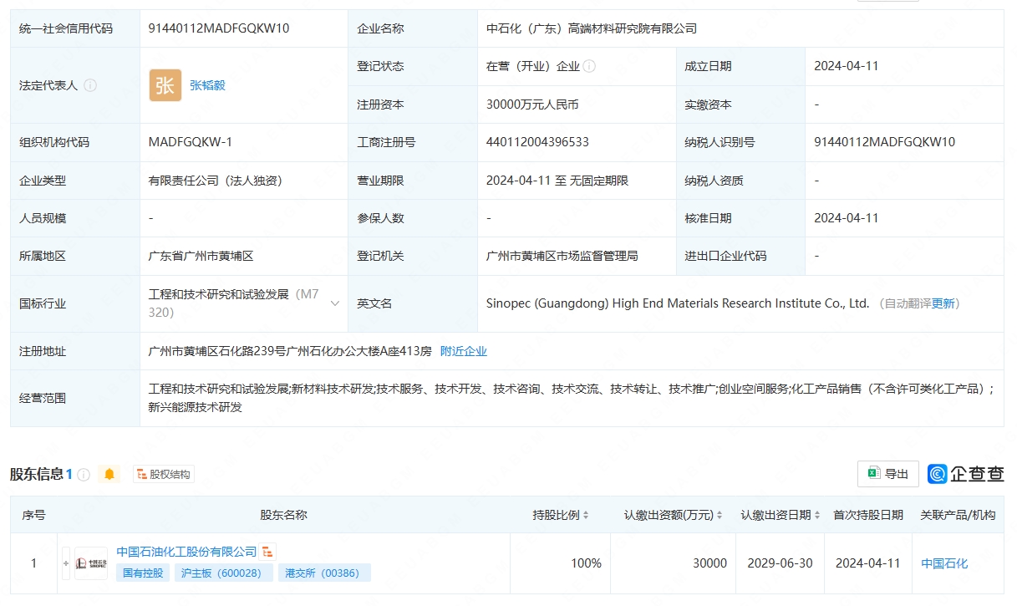Select the business registration number 440112004396533
The image size is (1017, 606).
coord(537,142)
